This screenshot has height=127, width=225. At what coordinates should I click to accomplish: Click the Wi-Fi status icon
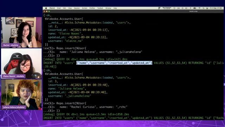199,8
